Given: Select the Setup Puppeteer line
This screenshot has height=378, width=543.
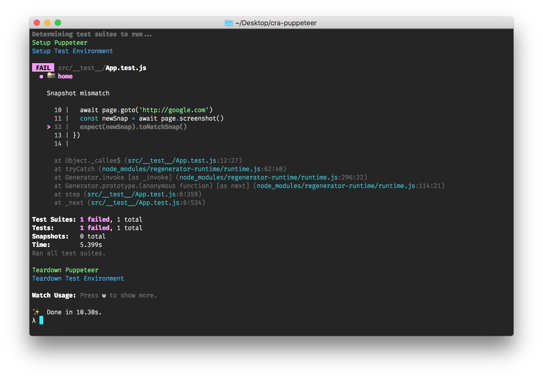Looking at the screenshot, I should click(59, 42).
